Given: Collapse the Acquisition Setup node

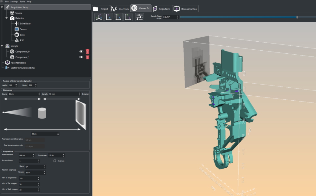Looking at the screenshot, I should pos(2,7).
